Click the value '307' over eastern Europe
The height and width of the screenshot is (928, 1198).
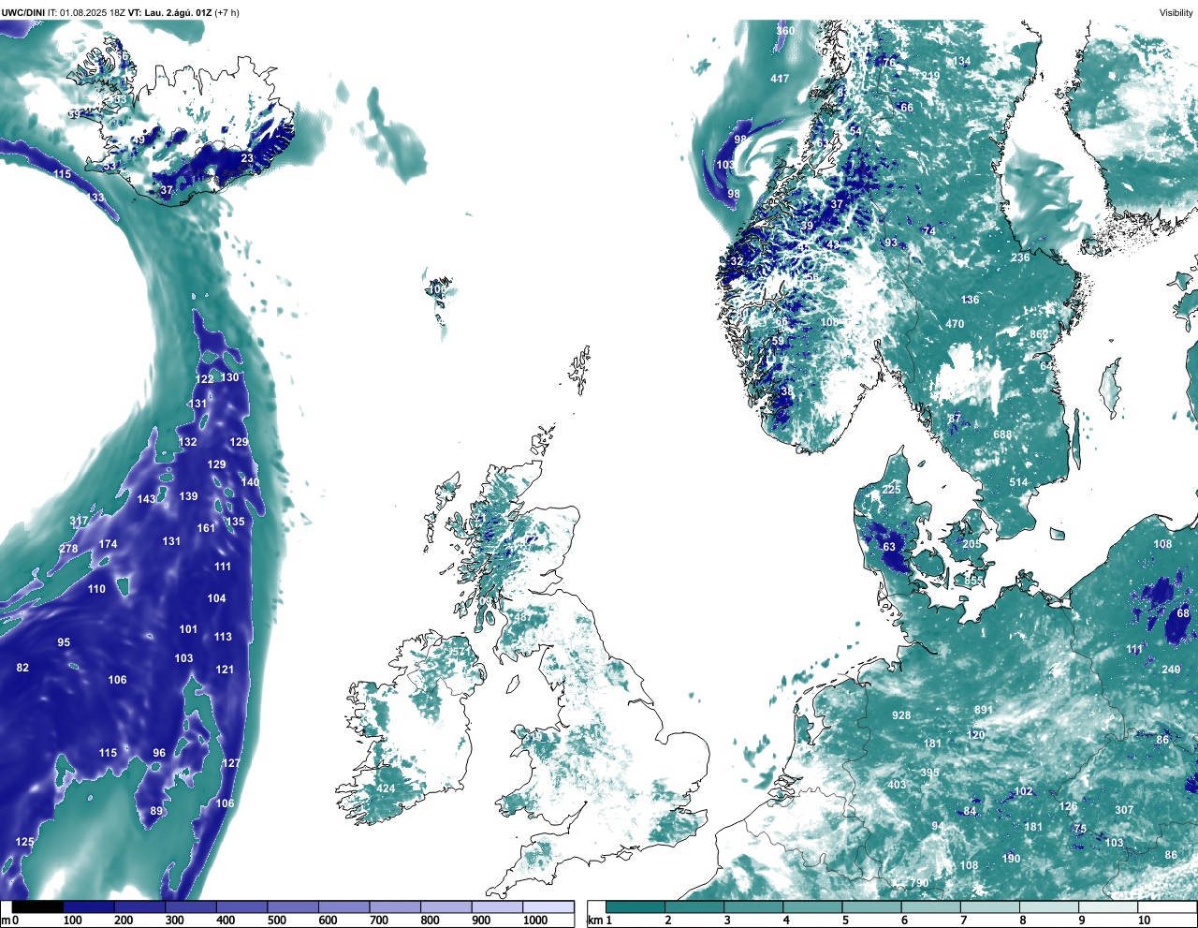point(1124,810)
